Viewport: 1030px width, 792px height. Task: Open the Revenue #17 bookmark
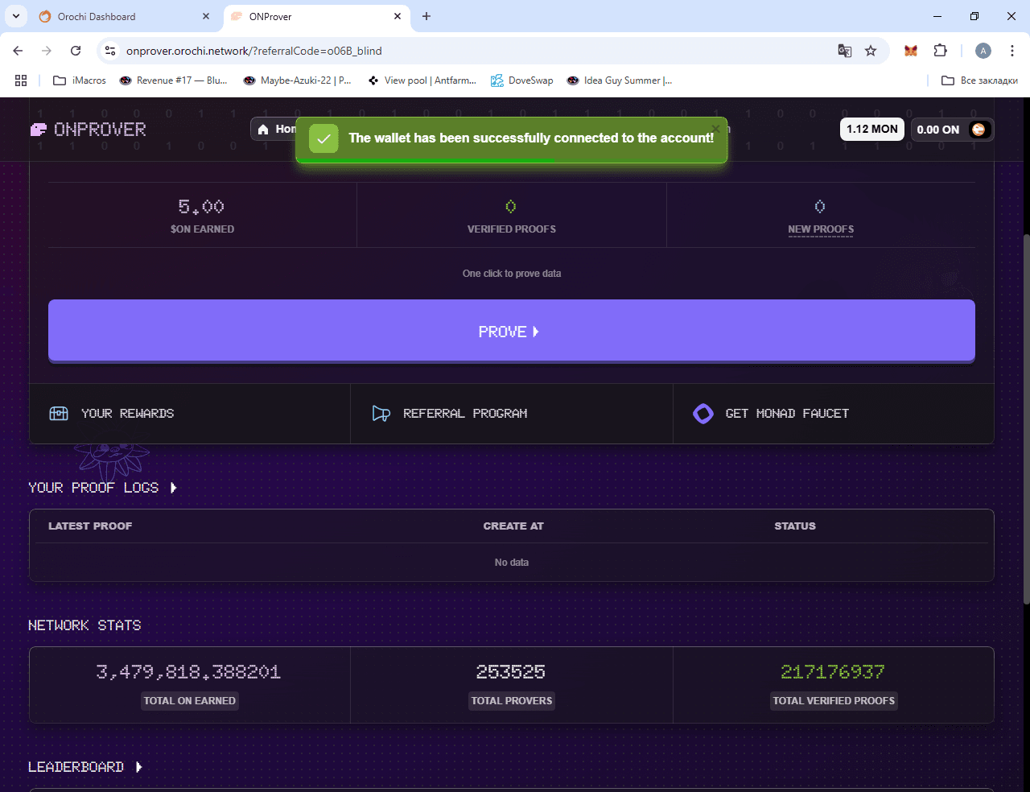point(174,80)
